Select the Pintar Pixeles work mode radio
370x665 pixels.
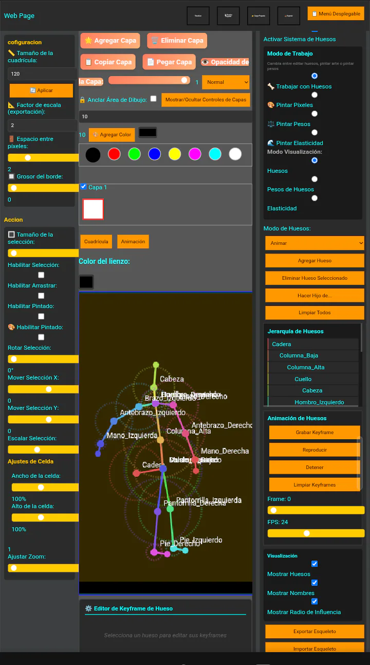point(314,95)
